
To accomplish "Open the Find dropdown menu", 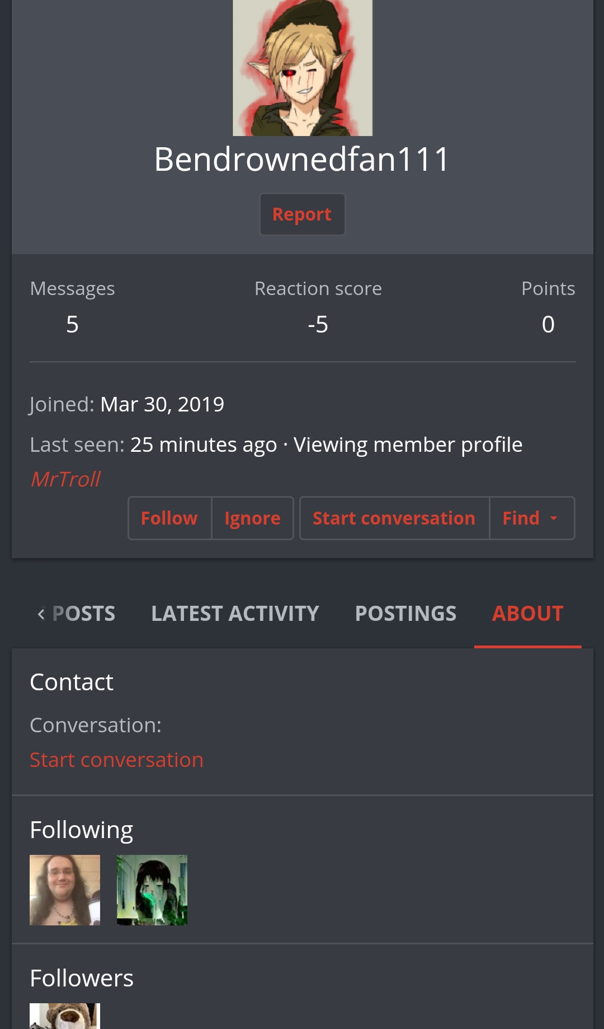I will click(532, 518).
